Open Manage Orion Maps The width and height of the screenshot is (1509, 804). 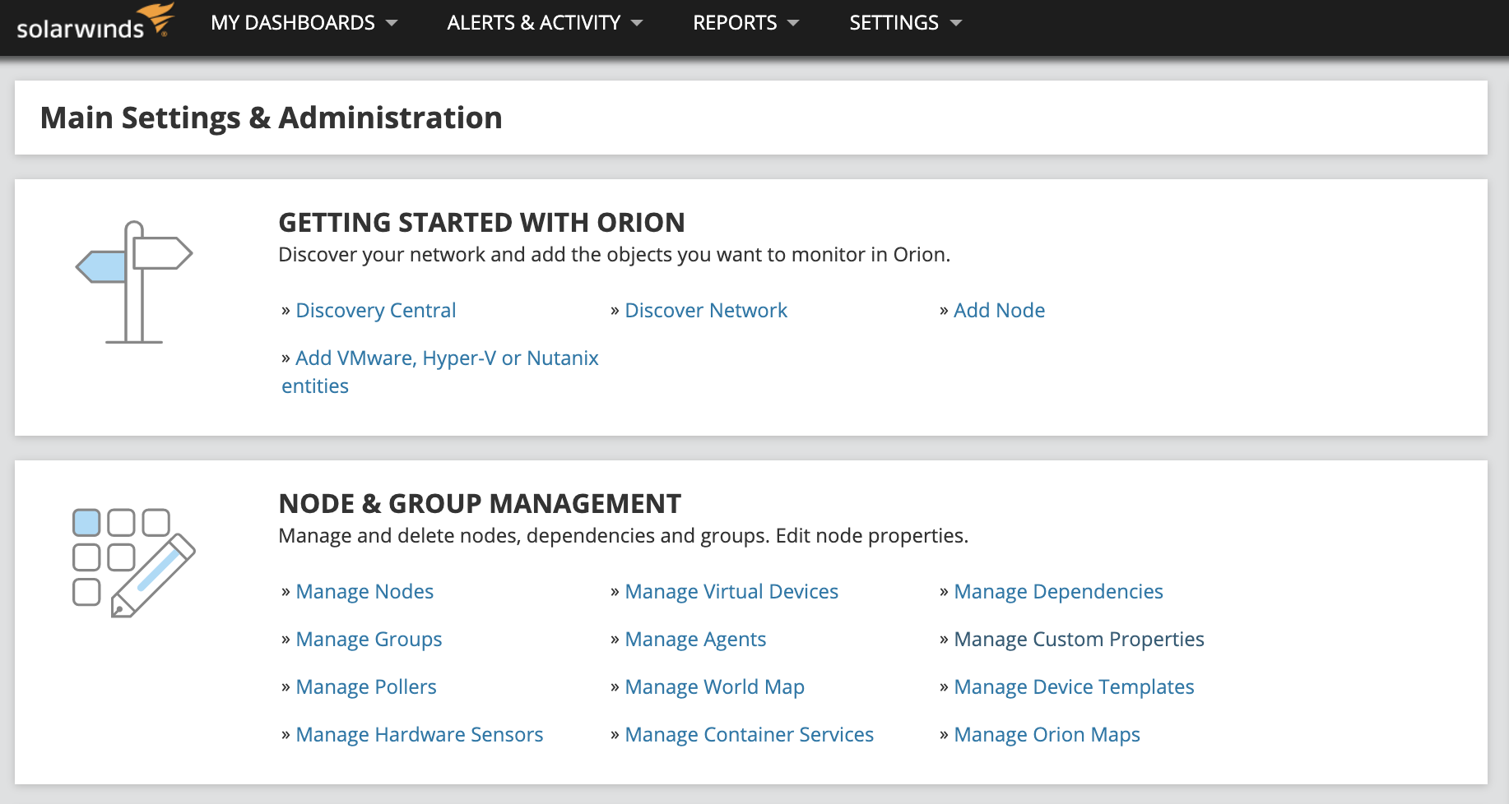pyautogui.click(x=1047, y=734)
